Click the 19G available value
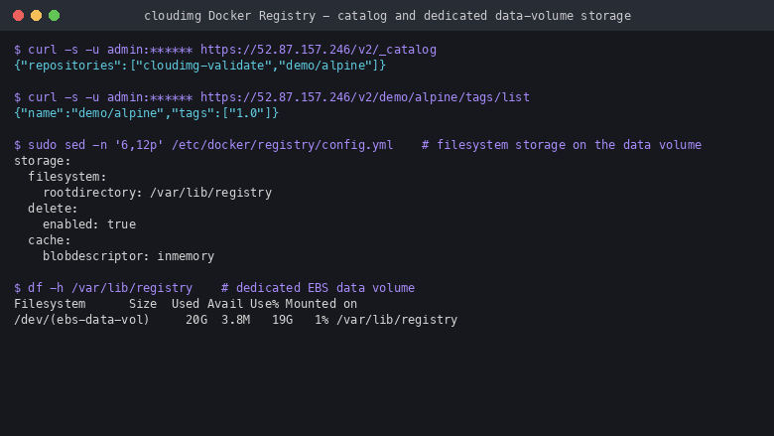The width and height of the screenshot is (774, 436). (283, 320)
